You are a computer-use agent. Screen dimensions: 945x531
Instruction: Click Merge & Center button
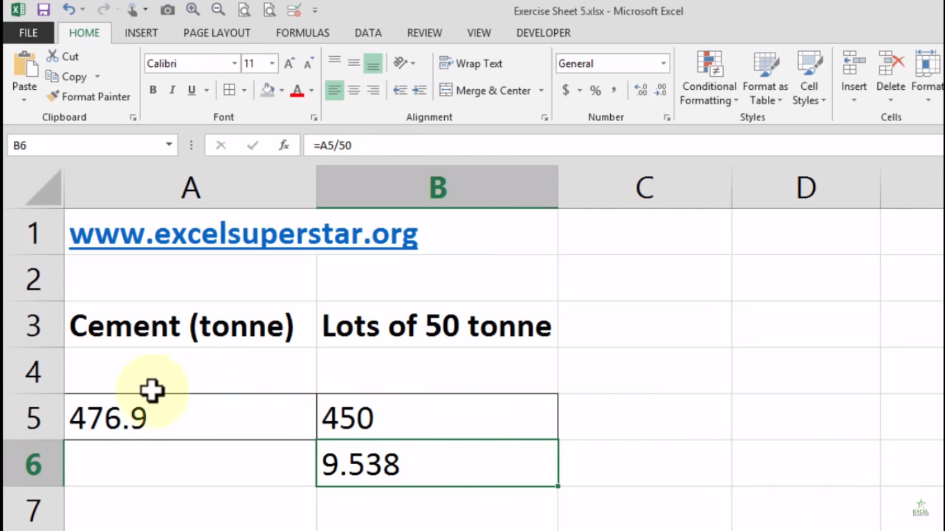pos(484,91)
